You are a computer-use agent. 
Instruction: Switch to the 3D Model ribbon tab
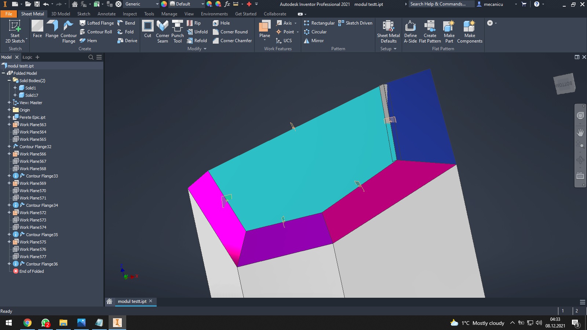60,14
